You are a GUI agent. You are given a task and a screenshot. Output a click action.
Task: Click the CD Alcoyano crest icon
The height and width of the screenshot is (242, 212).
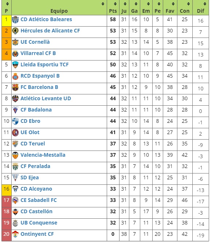click(x=15, y=189)
